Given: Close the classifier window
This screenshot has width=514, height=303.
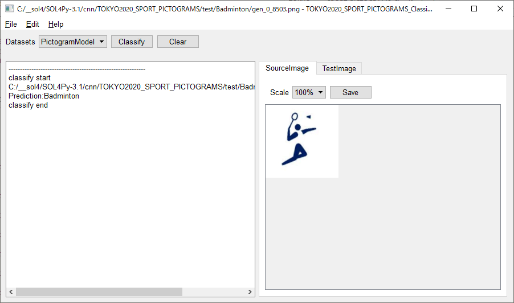Looking at the screenshot, I should (x=500, y=9).
